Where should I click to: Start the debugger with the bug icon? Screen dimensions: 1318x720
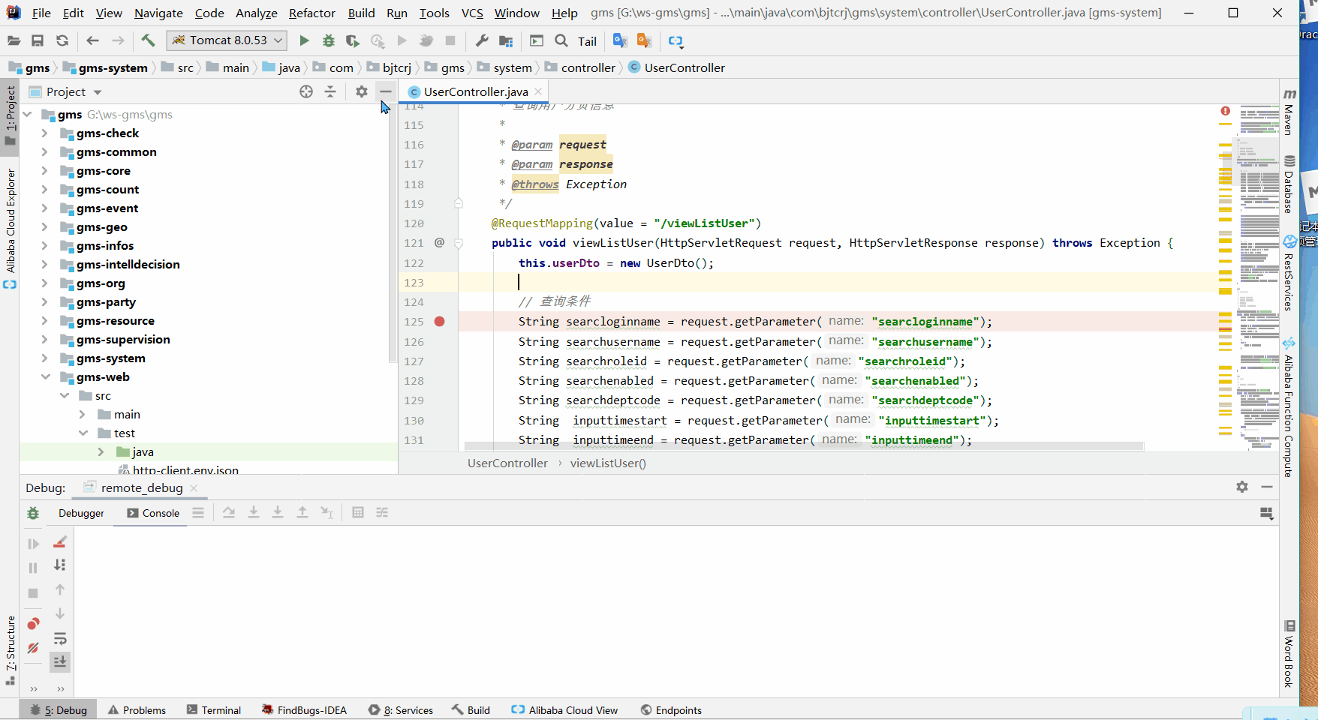(x=328, y=40)
